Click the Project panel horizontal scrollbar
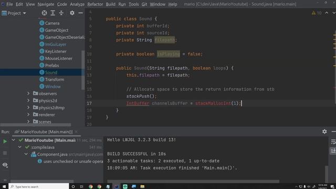The width and height of the screenshot is (336, 189). click(36, 125)
